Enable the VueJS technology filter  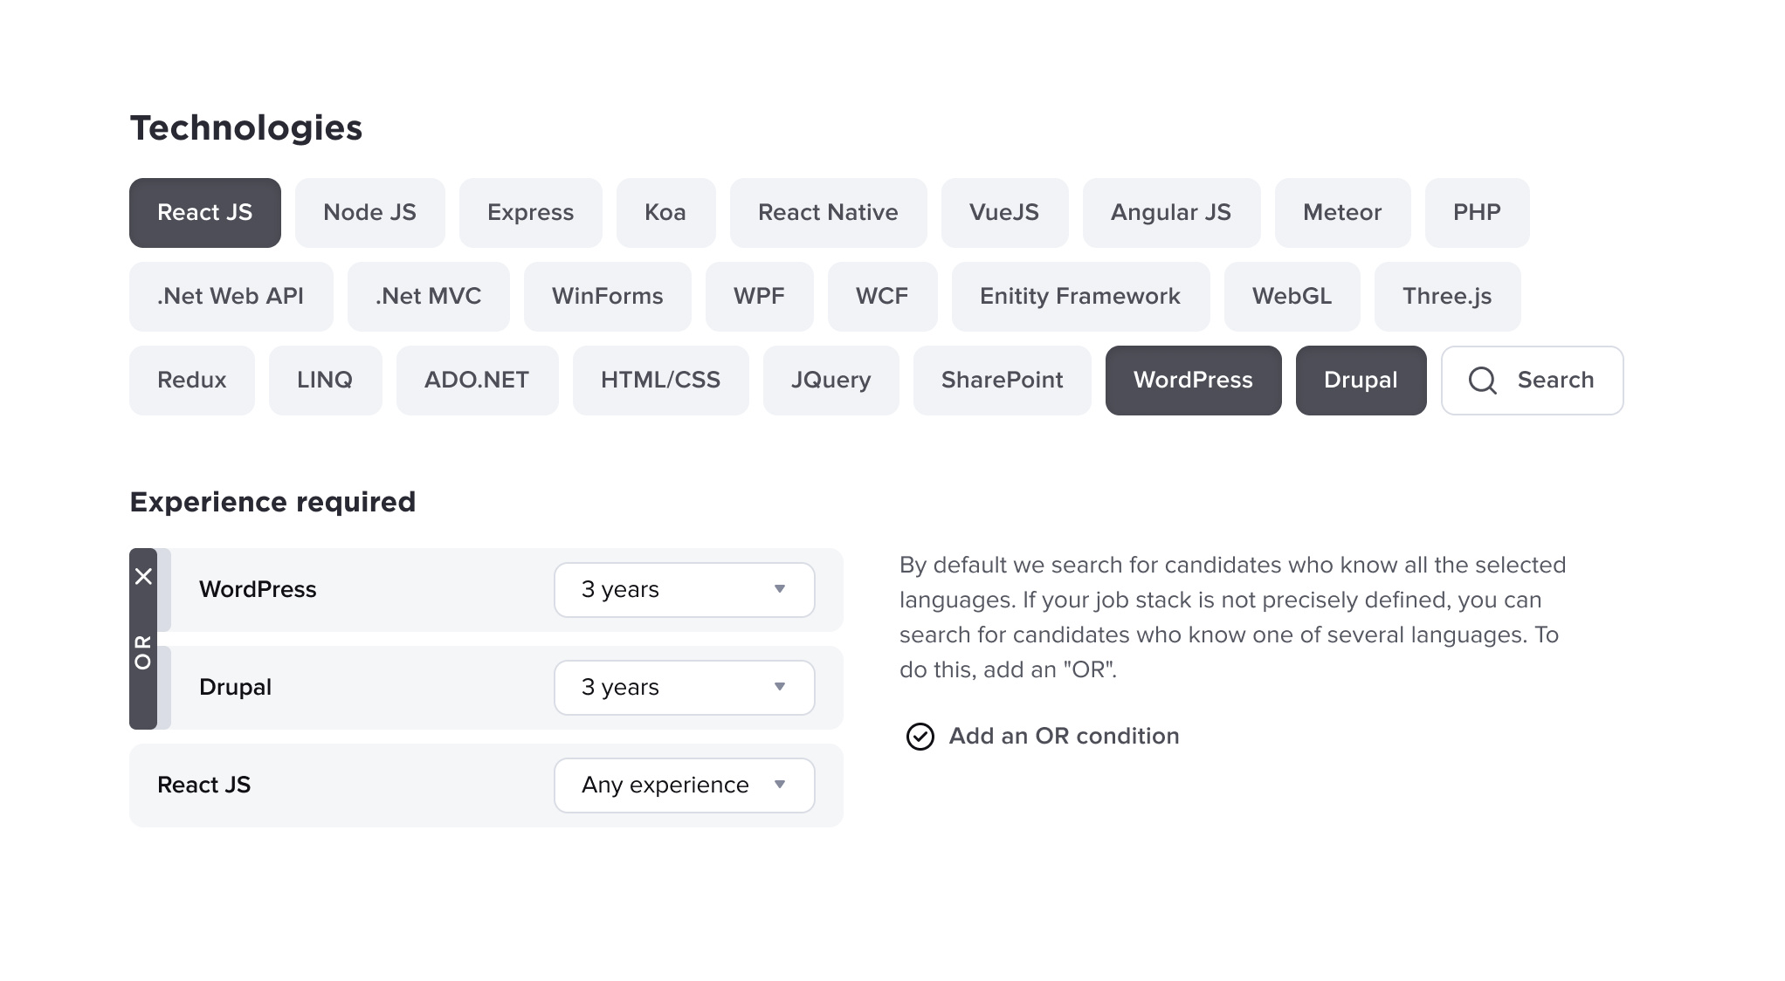click(x=1004, y=212)
